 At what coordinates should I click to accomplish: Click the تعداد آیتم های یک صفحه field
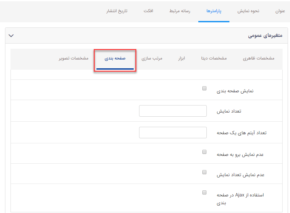pos(173,132)
